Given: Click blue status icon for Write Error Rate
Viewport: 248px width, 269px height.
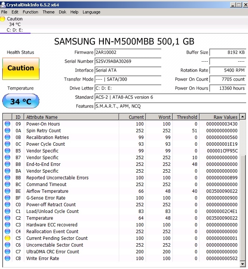Looking at the screenshot, I should pyautogui.click(x=7, y=258).
